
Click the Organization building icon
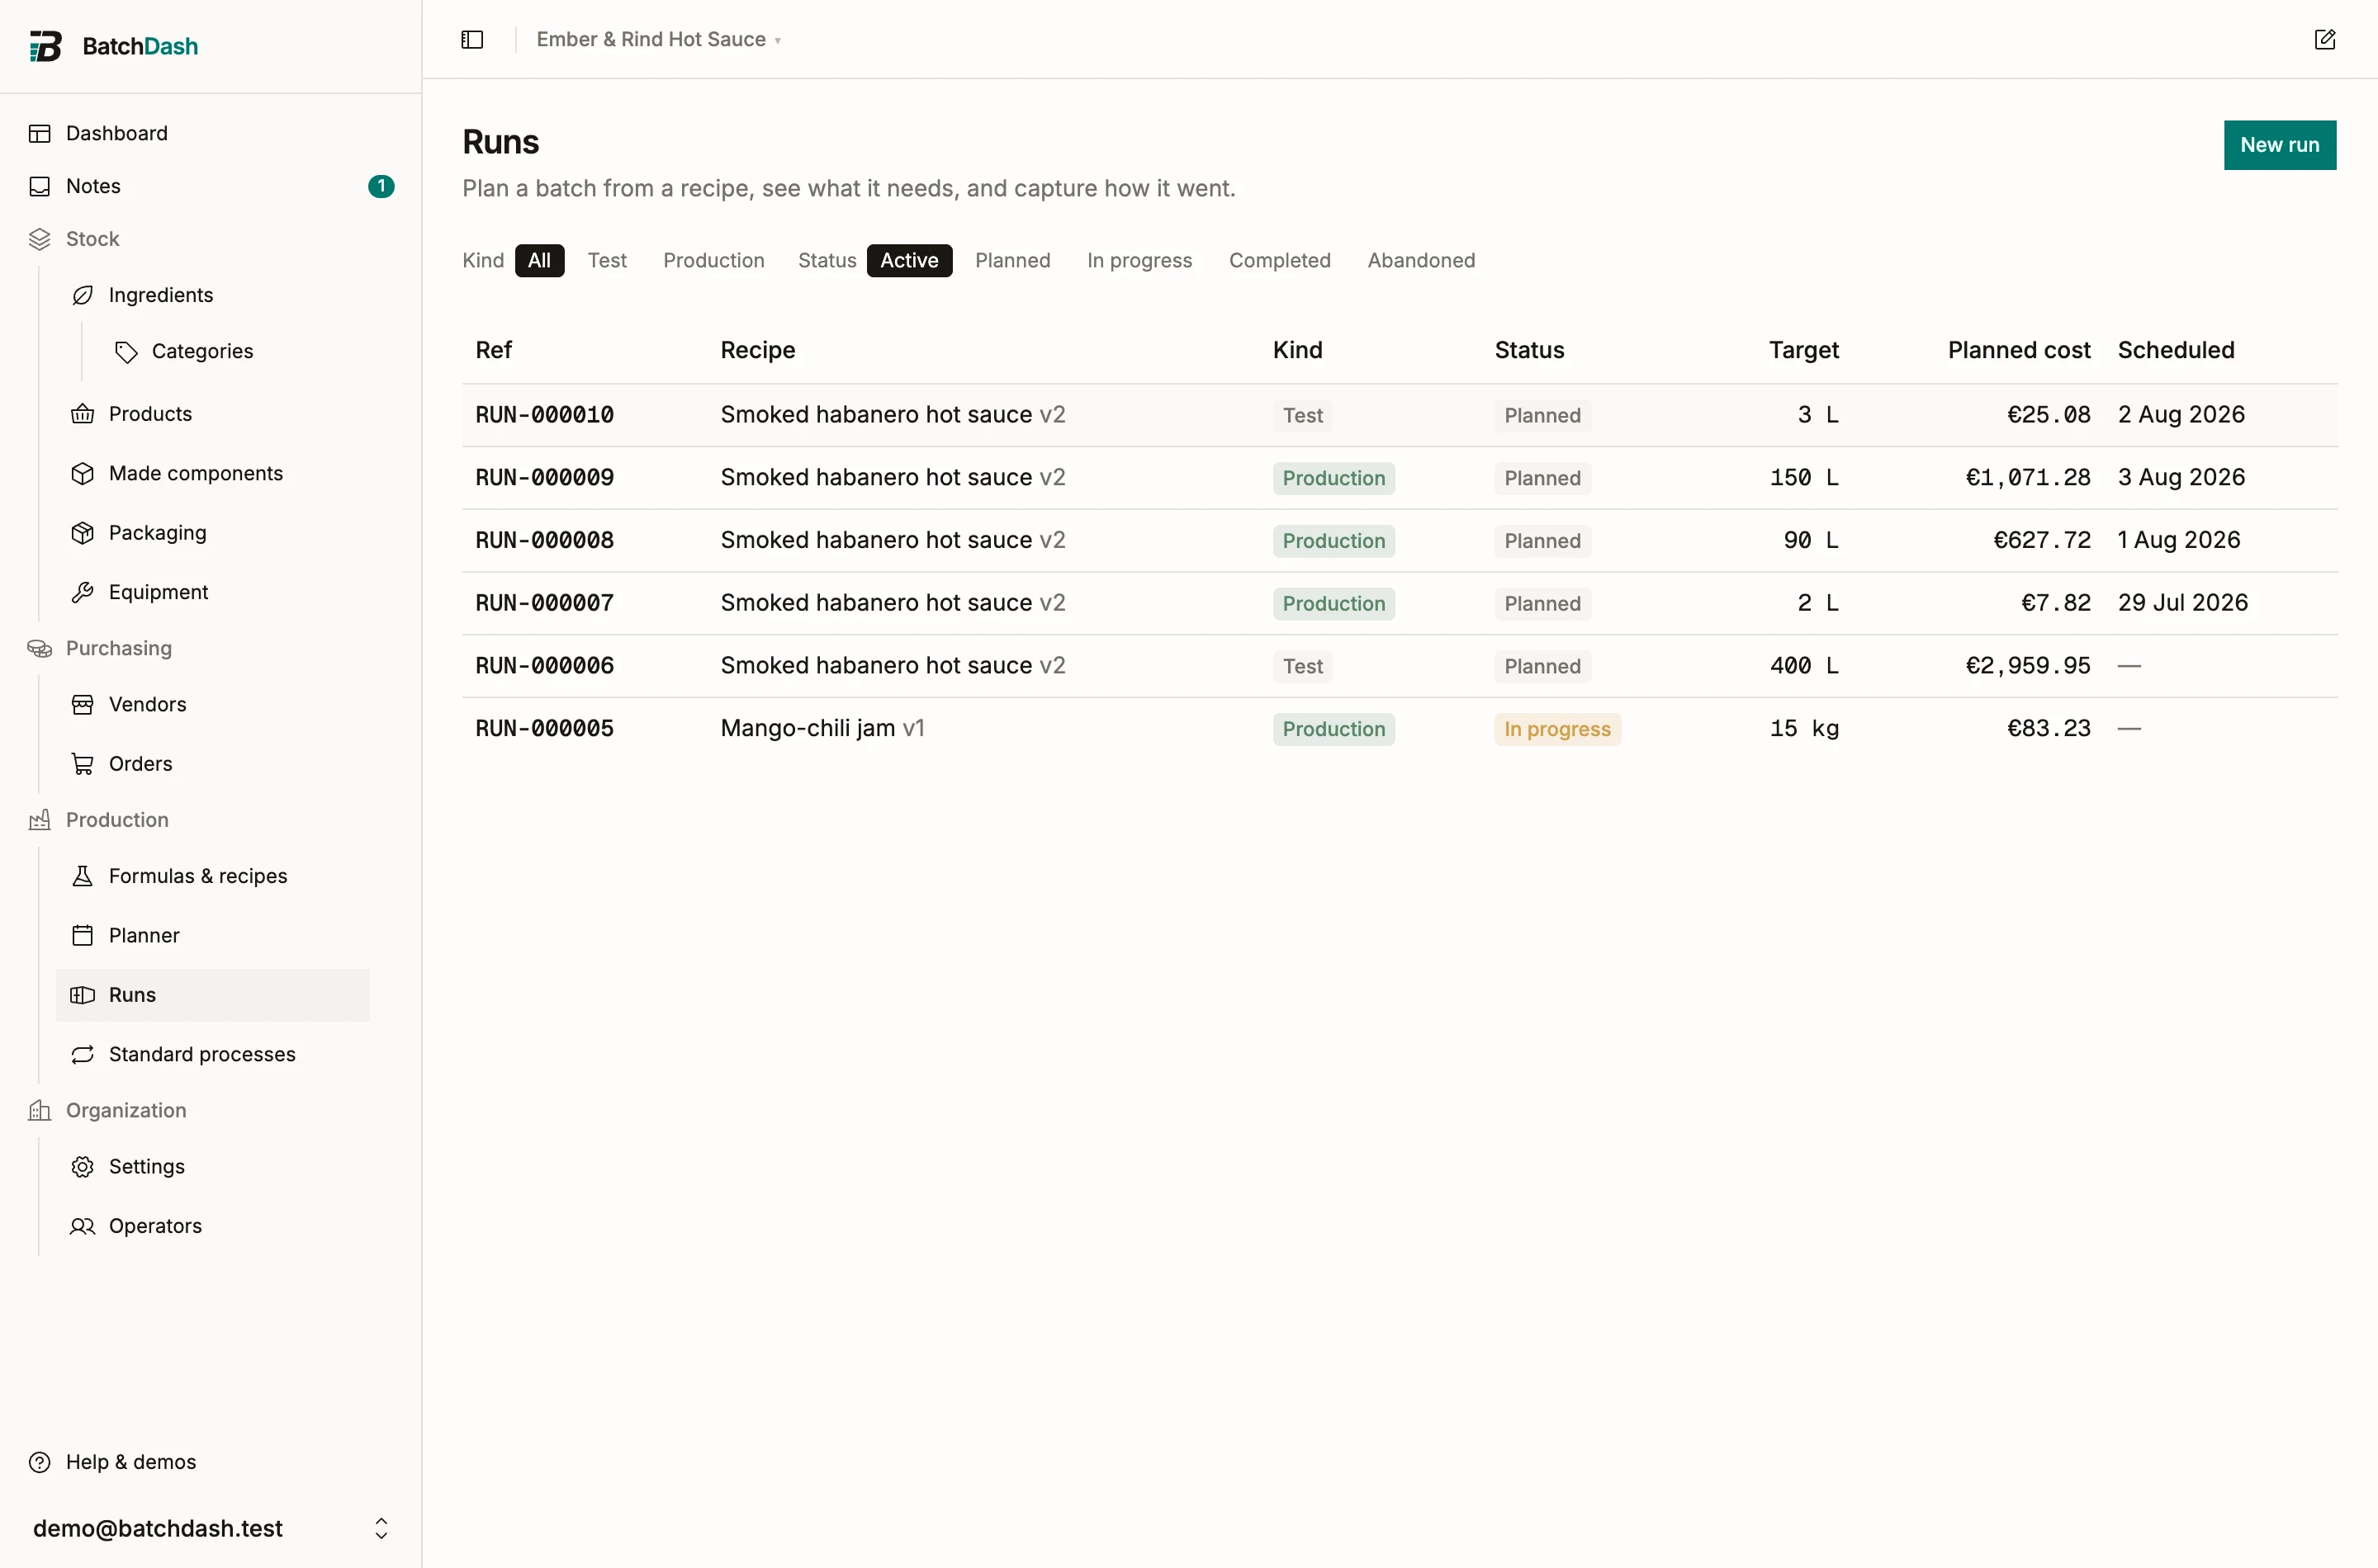click(40, 1110)
